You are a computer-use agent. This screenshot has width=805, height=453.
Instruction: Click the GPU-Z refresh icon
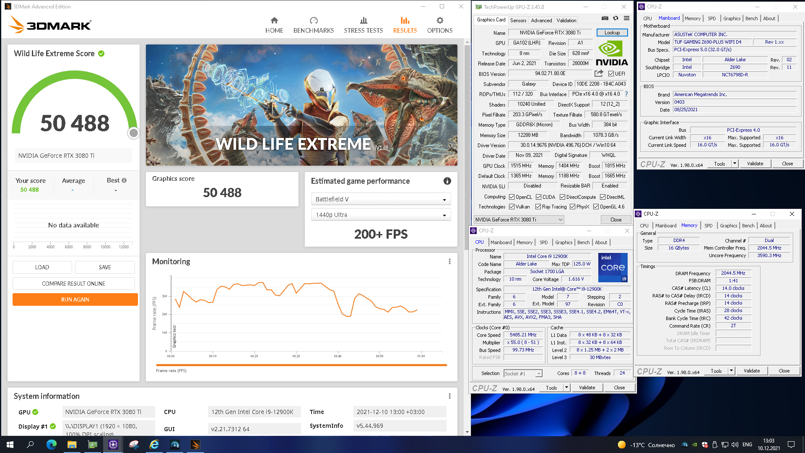(x=615, y=18)
